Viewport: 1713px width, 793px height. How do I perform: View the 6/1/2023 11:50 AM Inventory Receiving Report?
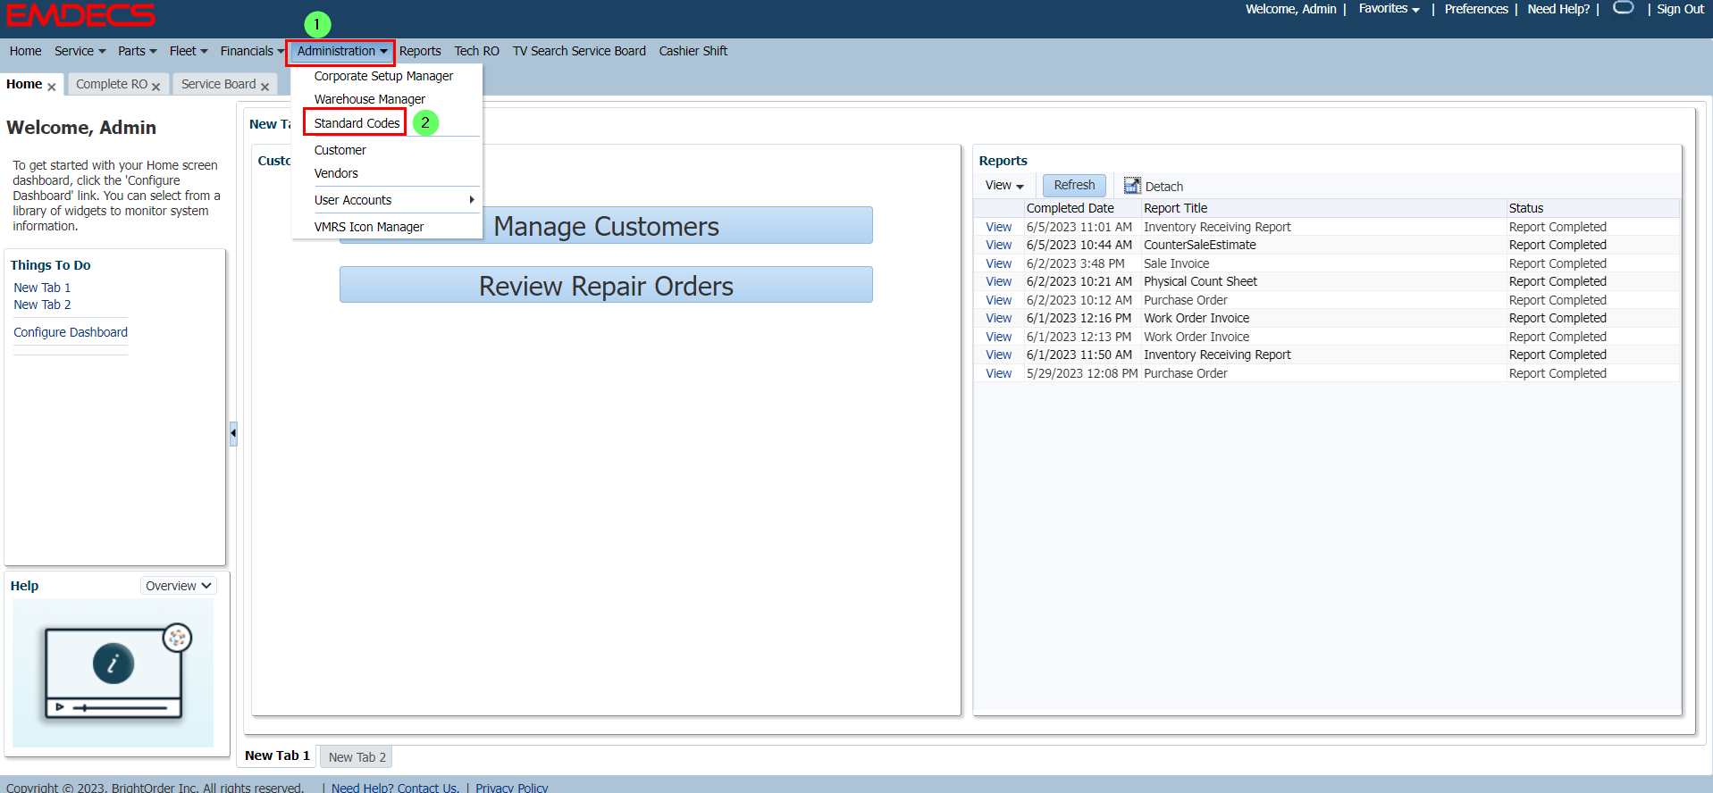pos(998,355)
